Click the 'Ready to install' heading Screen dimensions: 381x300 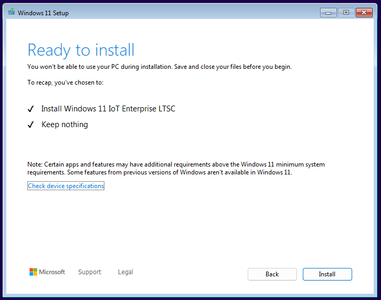coord(81,50)
